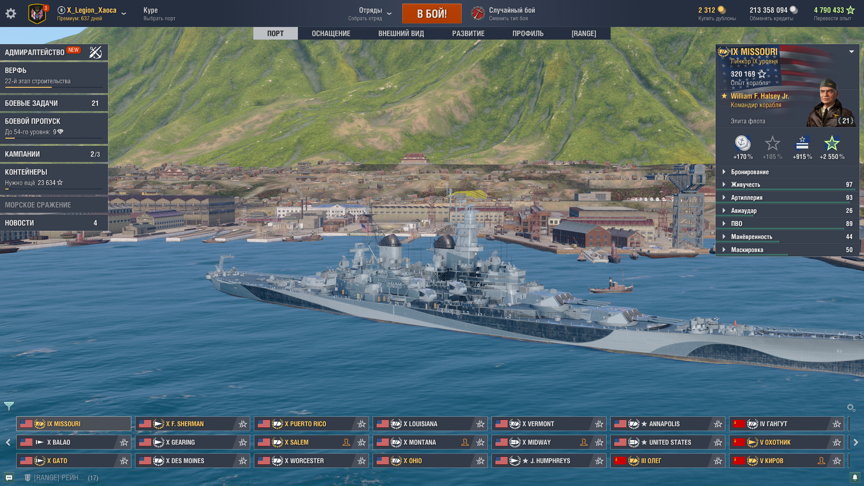The width and height of the screenshot is (864, 486).
Task: Click the commander icon on X Salem
Action: (x=346, y=442)
